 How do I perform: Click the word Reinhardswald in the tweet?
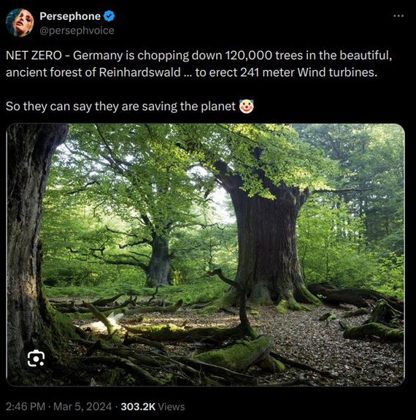click(139, 72)
